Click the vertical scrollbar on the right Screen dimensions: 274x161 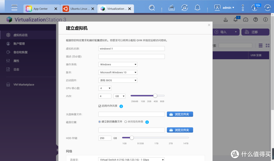[272, 63]
